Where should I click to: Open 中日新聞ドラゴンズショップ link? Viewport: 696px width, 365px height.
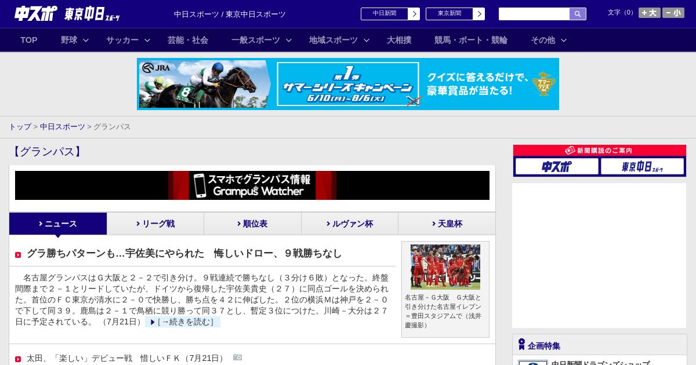point(600,363)
